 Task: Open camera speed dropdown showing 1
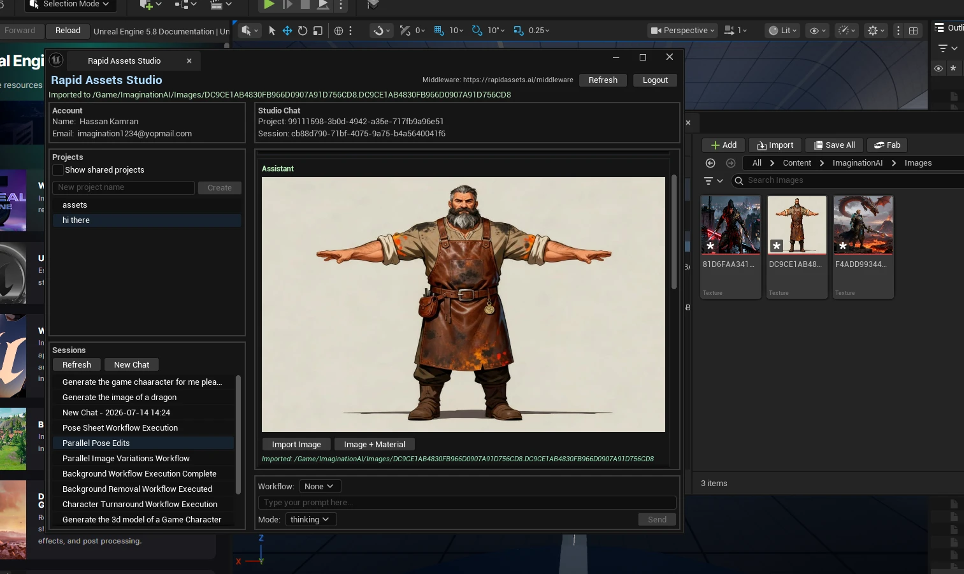pos(735,31)
